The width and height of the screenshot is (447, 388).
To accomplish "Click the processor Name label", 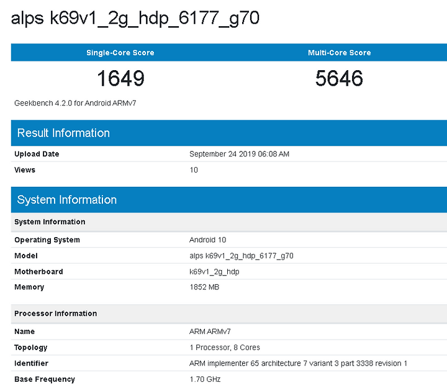I will click(24, 332).
